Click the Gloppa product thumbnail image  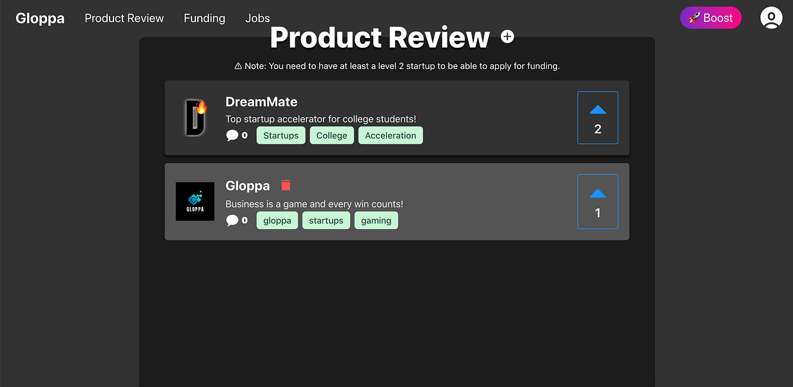(195, 201)
